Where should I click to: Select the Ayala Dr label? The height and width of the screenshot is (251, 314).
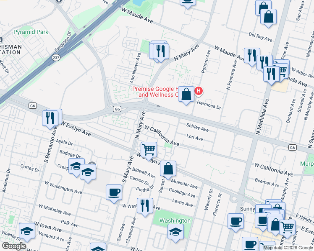(64, 142)
